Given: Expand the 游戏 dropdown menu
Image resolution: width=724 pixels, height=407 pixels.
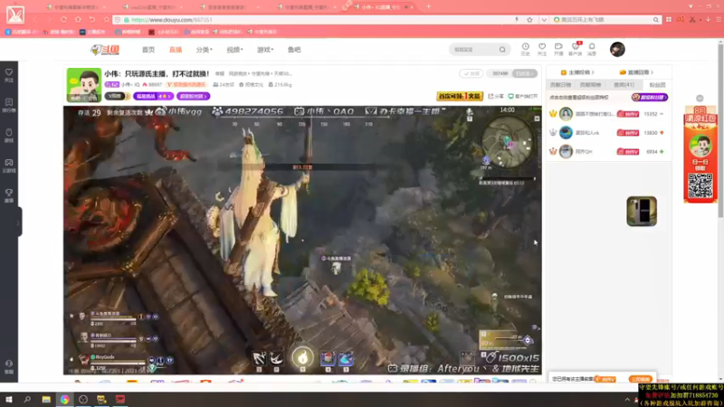Looking at the screenshot, I should (x=265, y=50).
